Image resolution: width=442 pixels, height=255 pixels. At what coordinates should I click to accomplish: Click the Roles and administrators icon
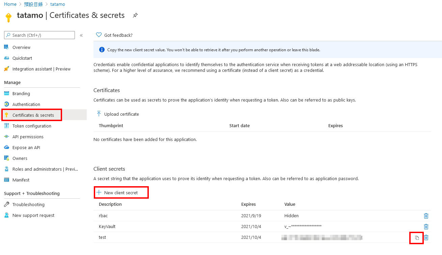pyautogui.click(x=6, y=169)
